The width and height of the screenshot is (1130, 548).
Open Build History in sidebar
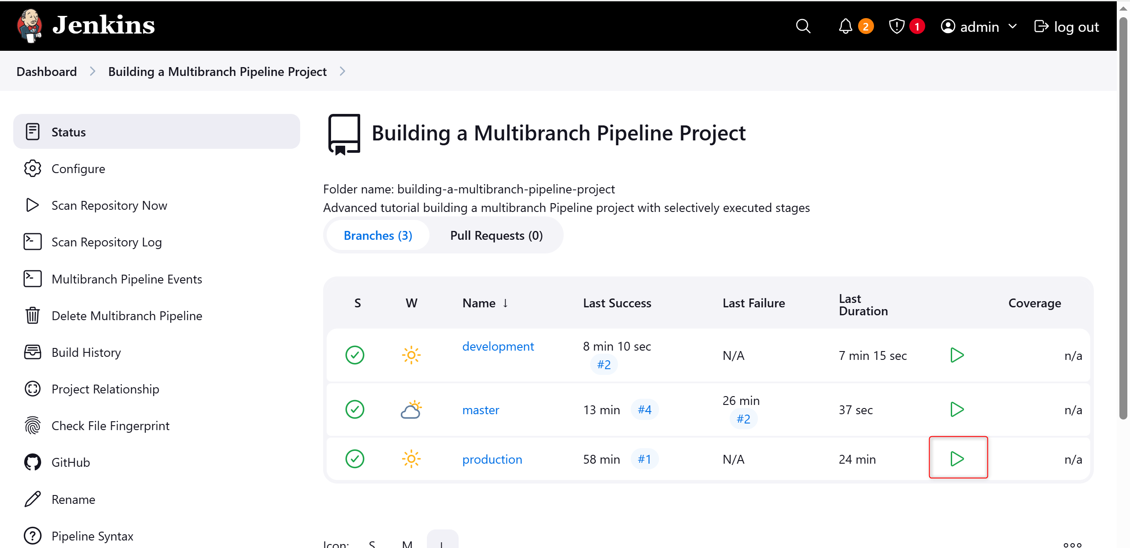pyautogui.click(x=157, y=352)
